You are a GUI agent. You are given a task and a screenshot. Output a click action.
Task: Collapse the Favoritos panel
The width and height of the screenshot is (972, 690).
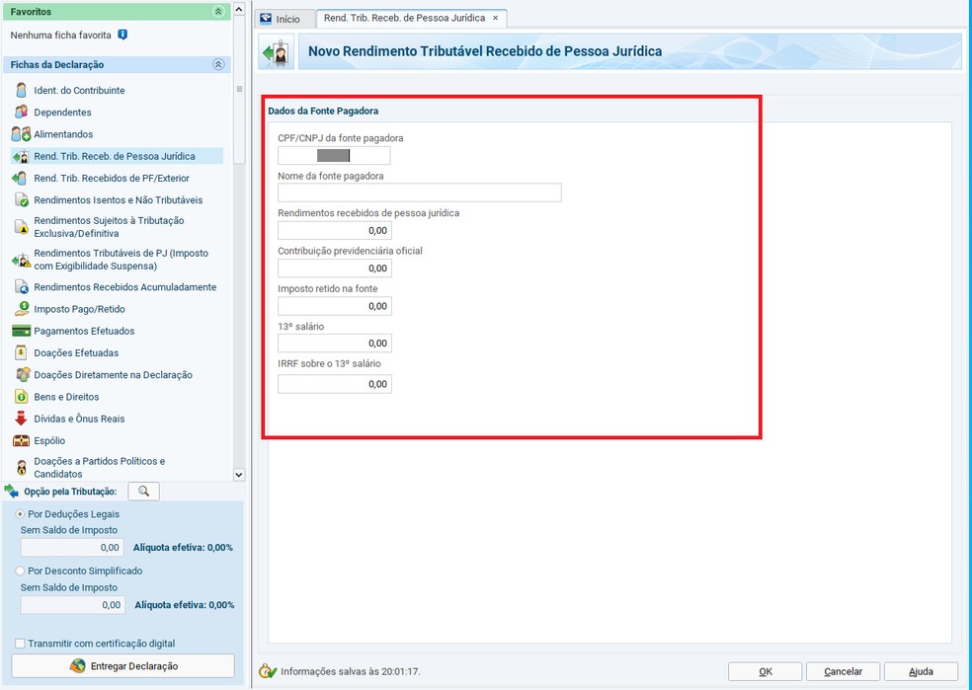pos(218,12)
